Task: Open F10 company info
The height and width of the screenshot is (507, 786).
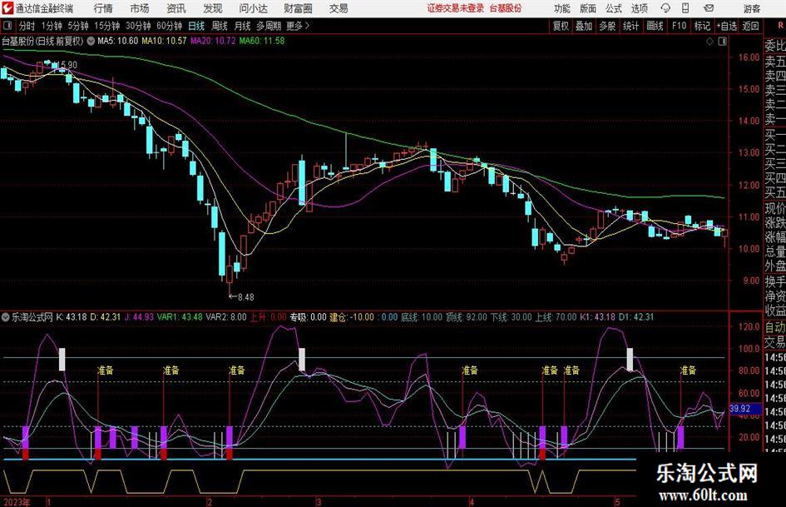Action: [679, 26]
